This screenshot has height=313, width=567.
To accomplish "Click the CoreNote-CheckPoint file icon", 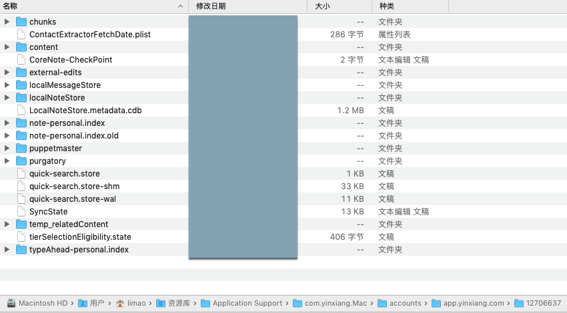I will pos(21,59).
